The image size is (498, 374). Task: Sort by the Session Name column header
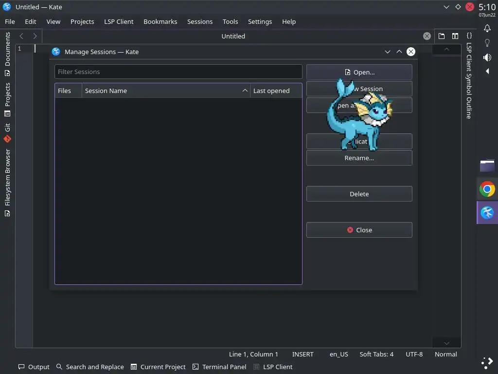166,91
